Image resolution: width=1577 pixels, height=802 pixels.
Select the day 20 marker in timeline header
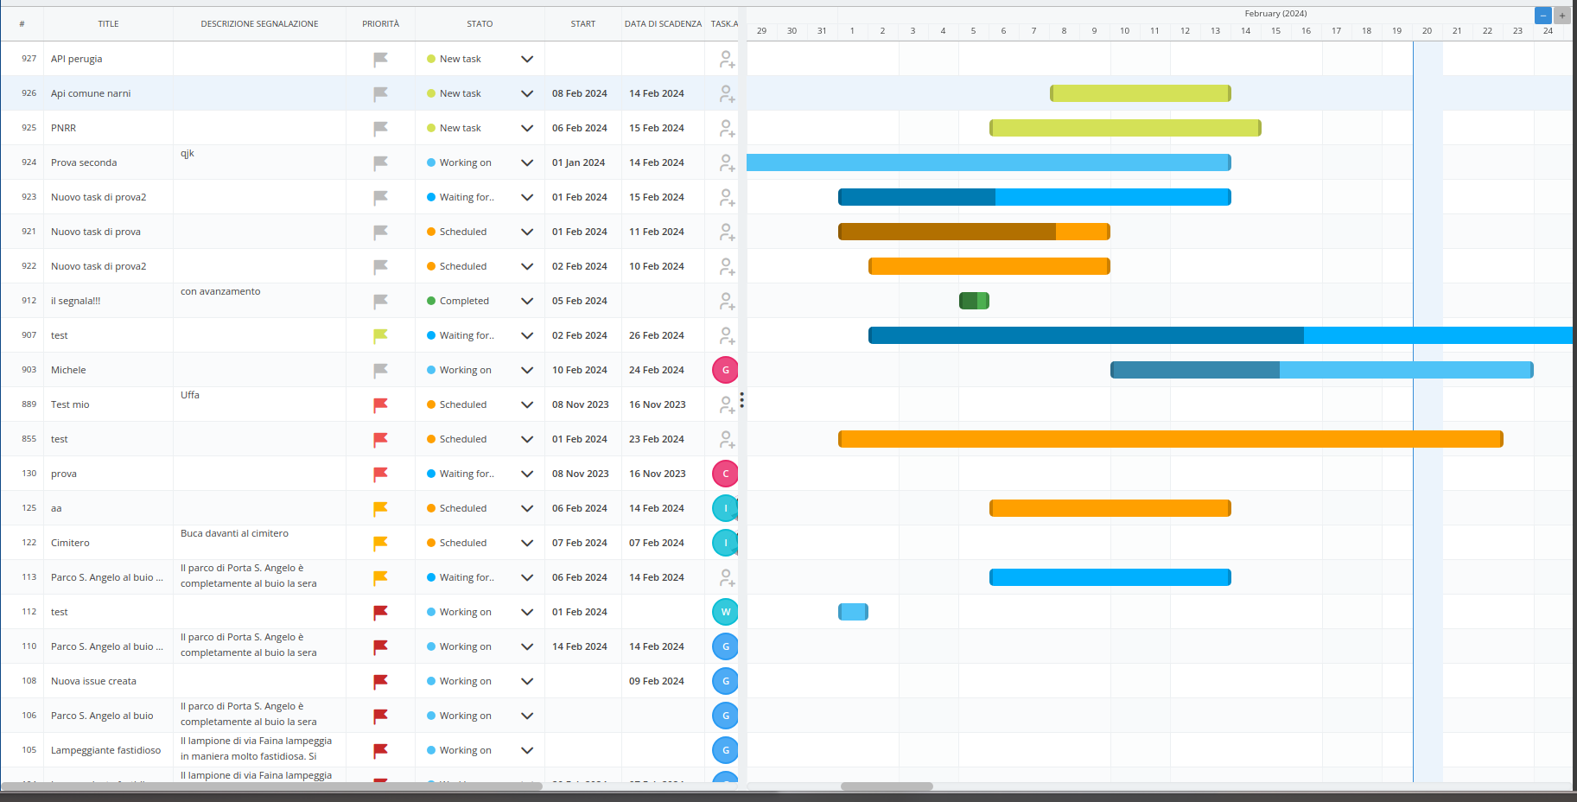point(1427,31)
